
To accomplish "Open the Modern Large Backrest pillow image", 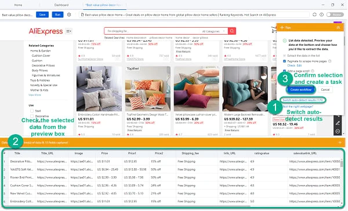I will click(245, 88).
